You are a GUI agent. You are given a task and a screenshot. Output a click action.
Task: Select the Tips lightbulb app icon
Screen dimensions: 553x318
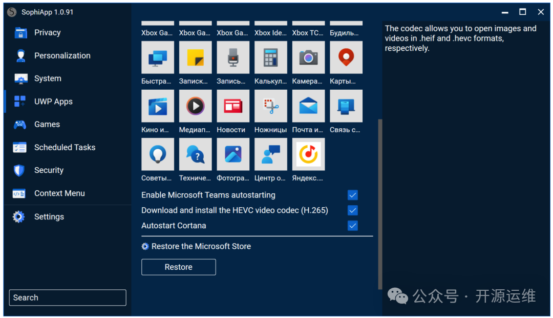[158, 154]
